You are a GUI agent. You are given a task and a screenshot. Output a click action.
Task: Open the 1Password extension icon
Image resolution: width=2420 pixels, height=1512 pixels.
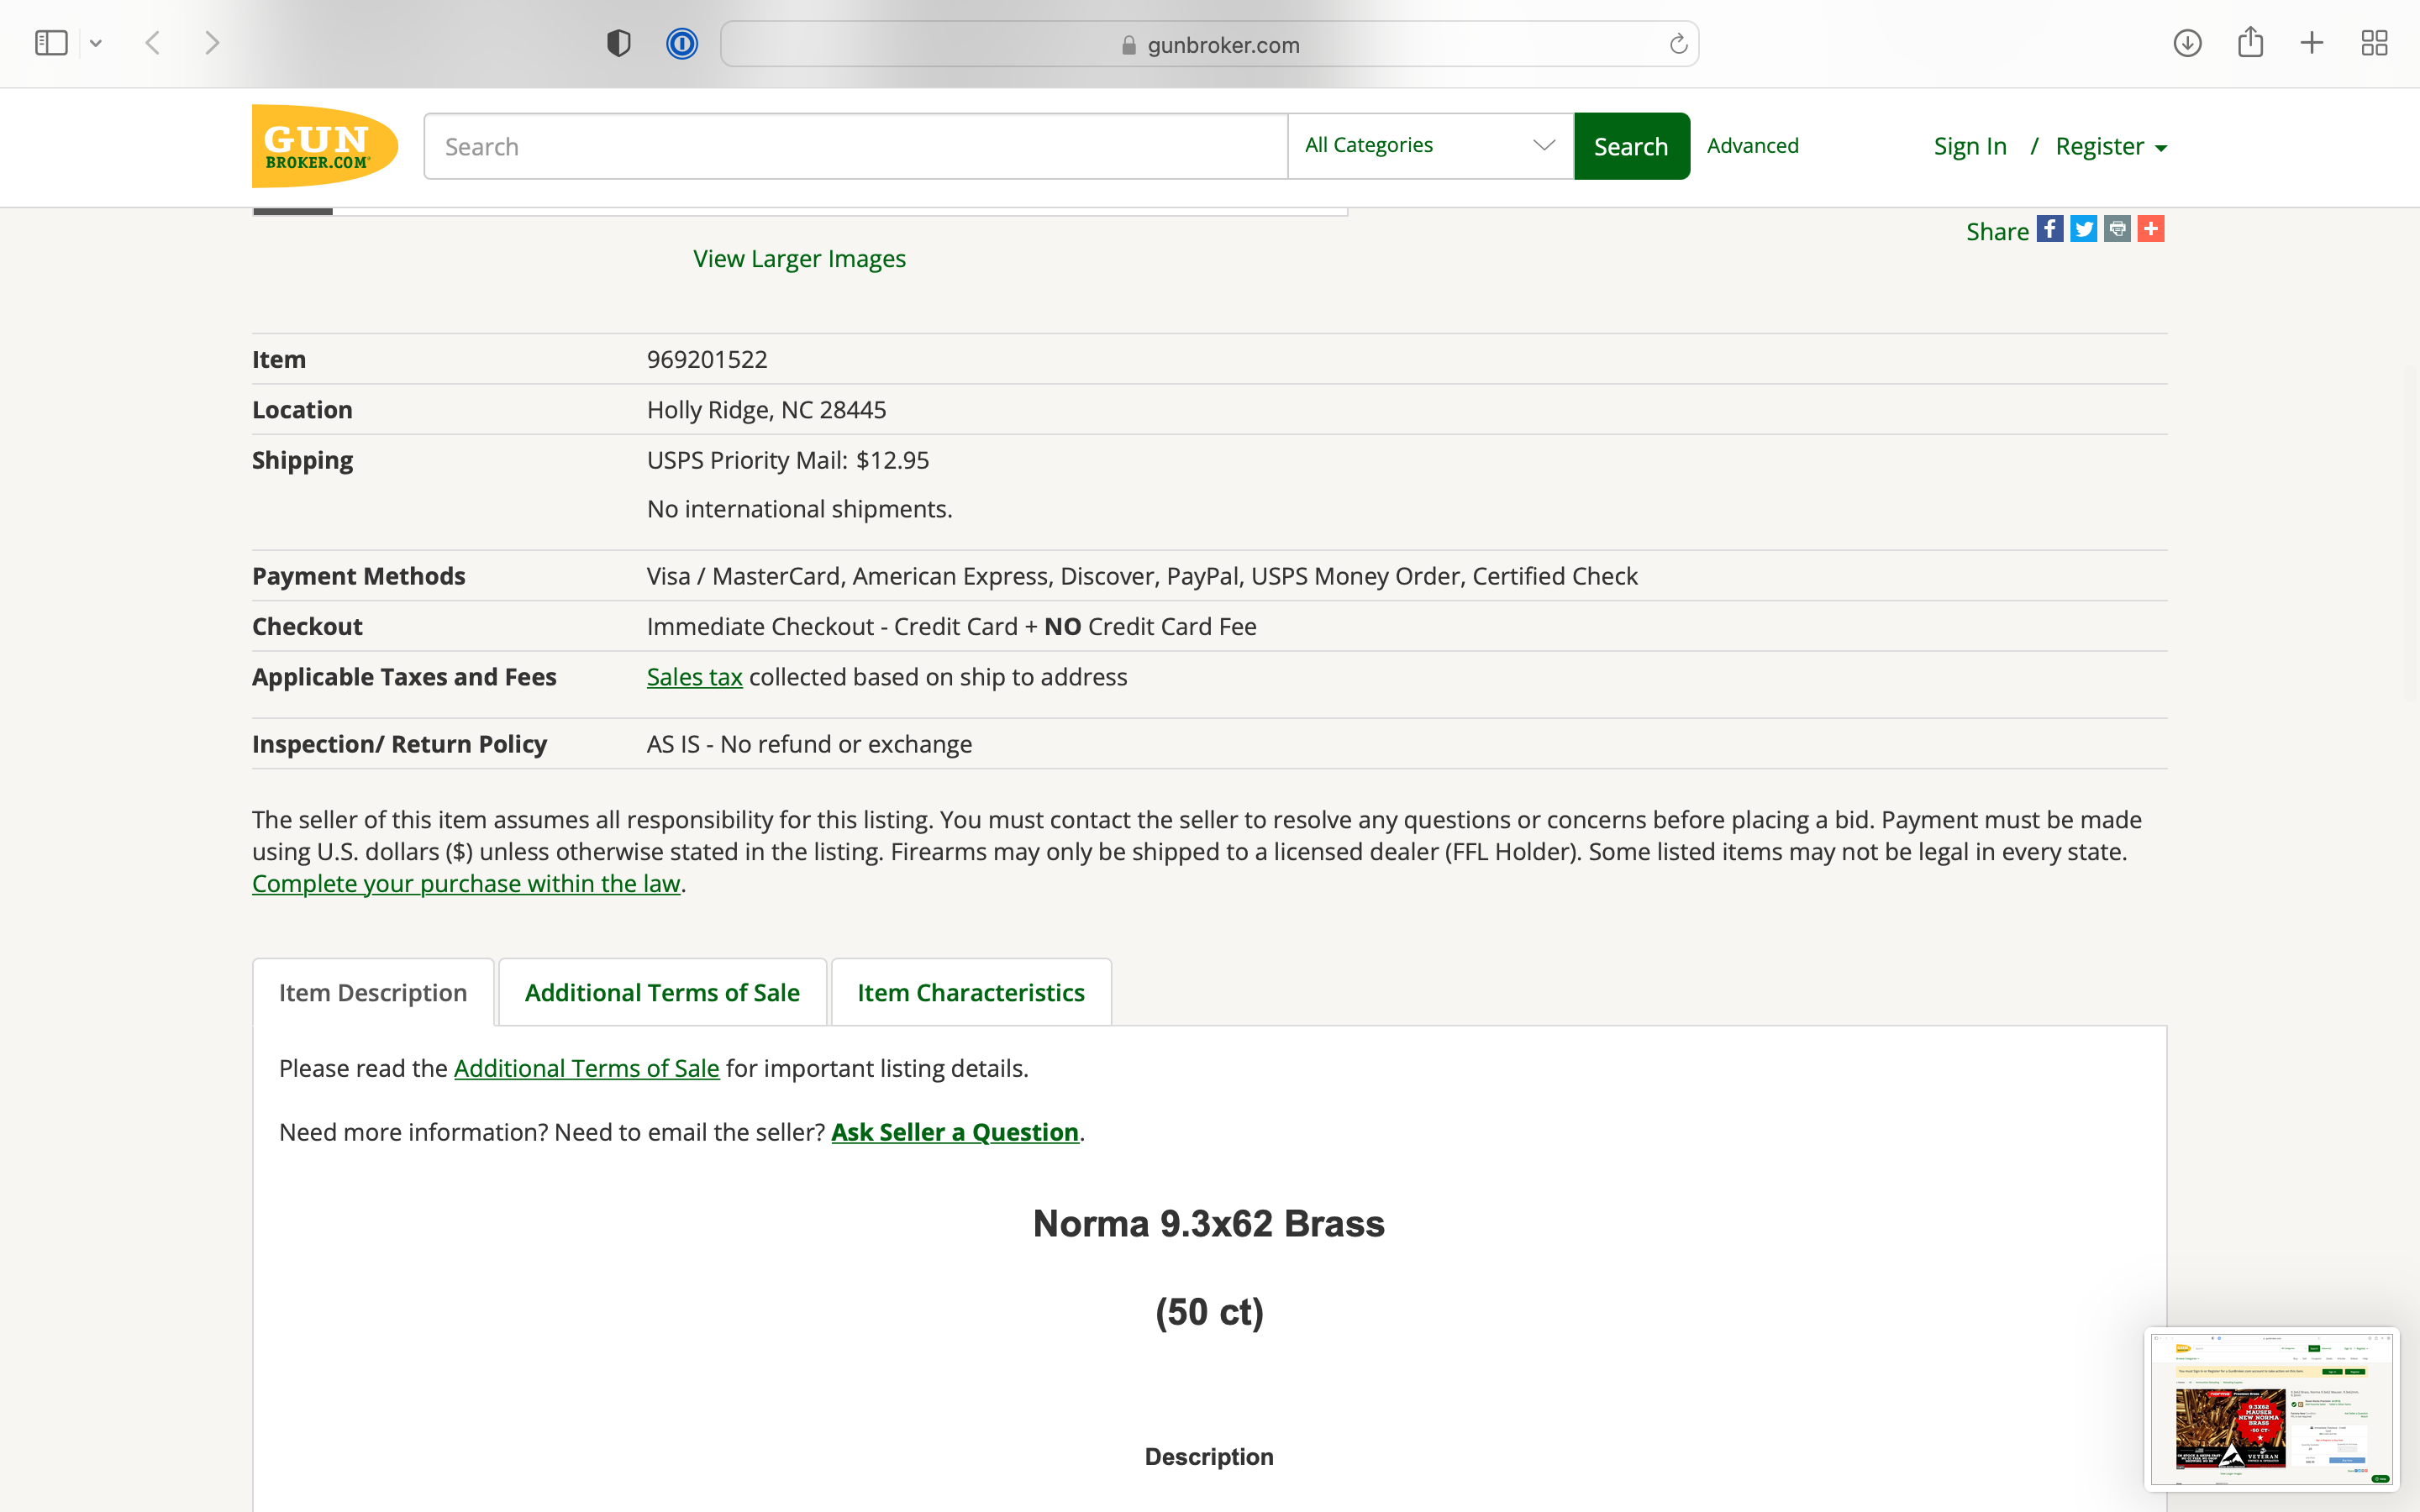tap(682, 43)
